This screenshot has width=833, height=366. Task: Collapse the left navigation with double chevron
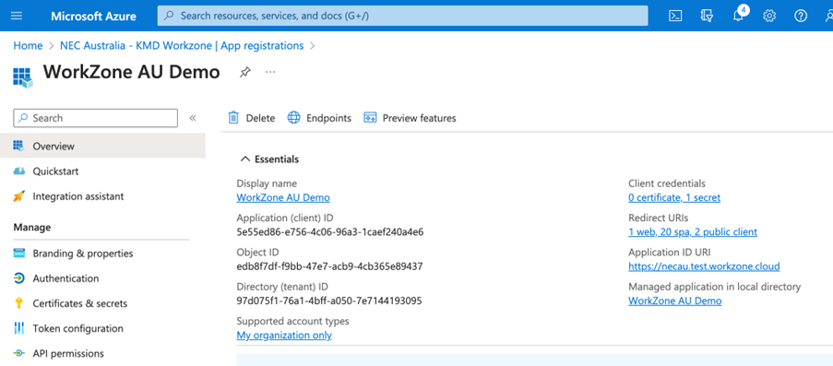tap(193, 118)
